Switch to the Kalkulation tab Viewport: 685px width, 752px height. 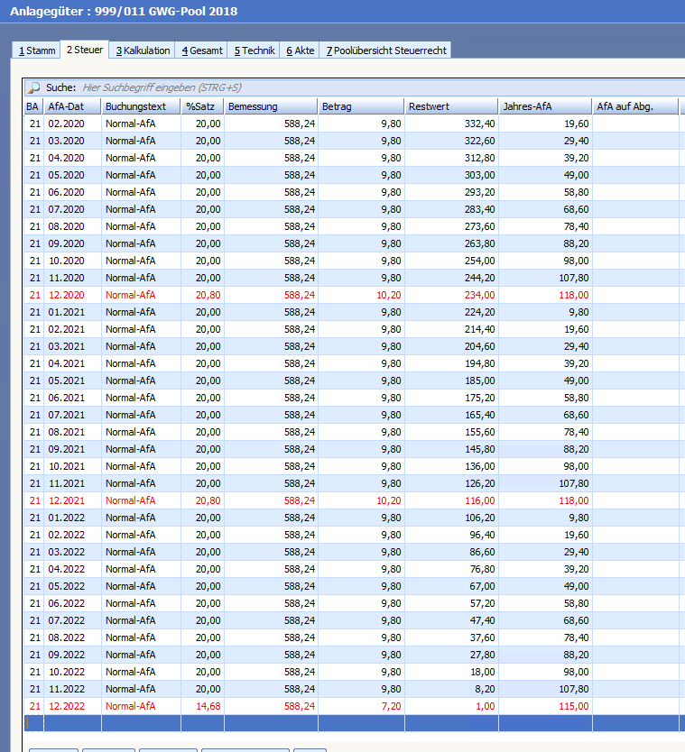tap(143, 50)
